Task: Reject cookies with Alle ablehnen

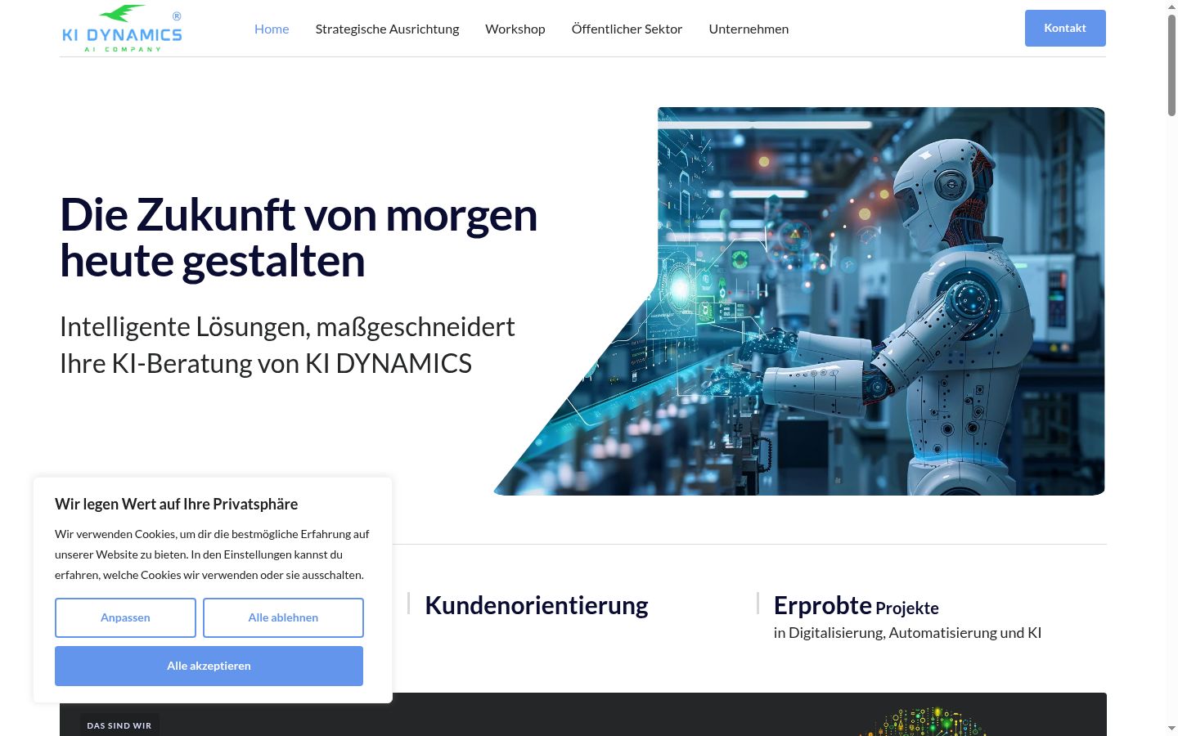Action: (x=283, y=617)
